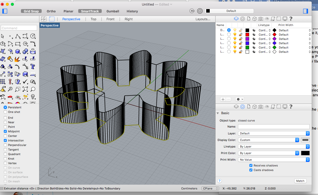The image size is (318, 195).
Task: Toggle the left sidebar icon in title bar
Action: click(x=5, y=11)
